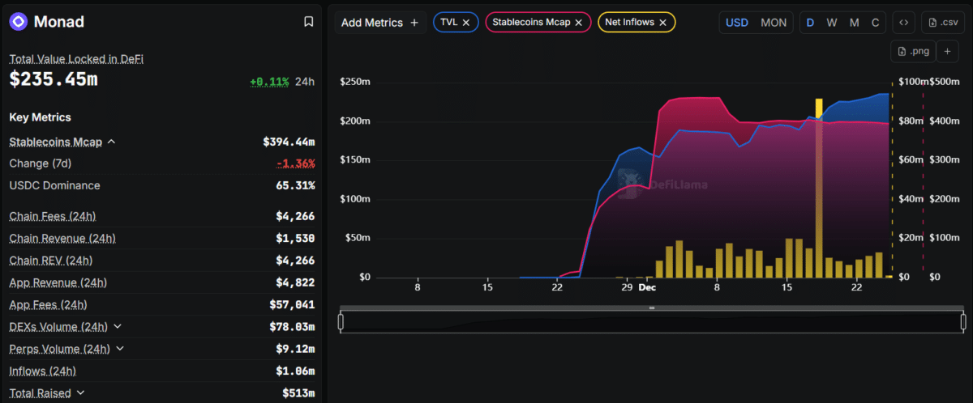Click the Inflows (24h) label

42,371
